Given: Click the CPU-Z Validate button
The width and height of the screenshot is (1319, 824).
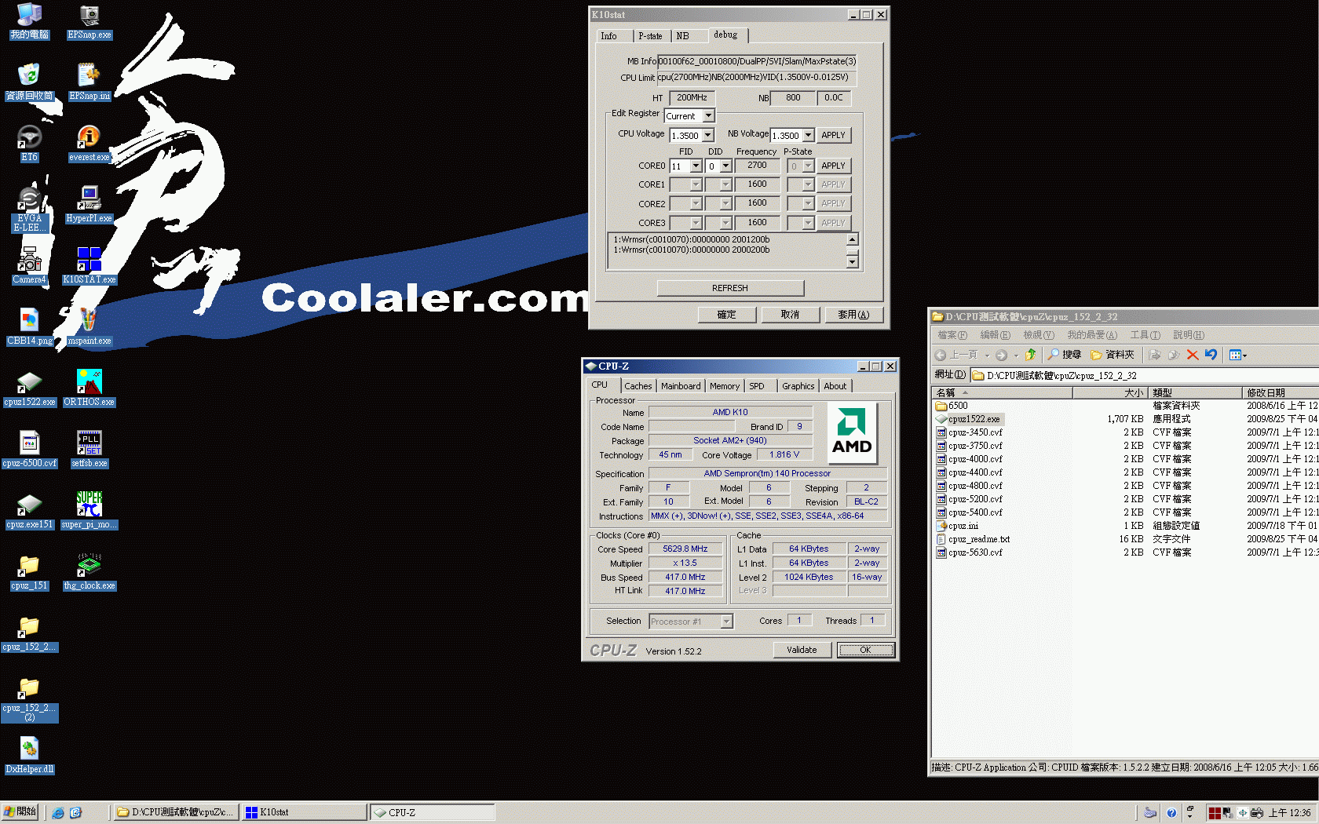Looking at the screenshot, I should [x=802, y=650].
